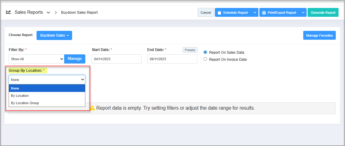Click the printer icon on Print/Export Report
Viewport: 345px width, 146px height.
[x=264, y=13]
